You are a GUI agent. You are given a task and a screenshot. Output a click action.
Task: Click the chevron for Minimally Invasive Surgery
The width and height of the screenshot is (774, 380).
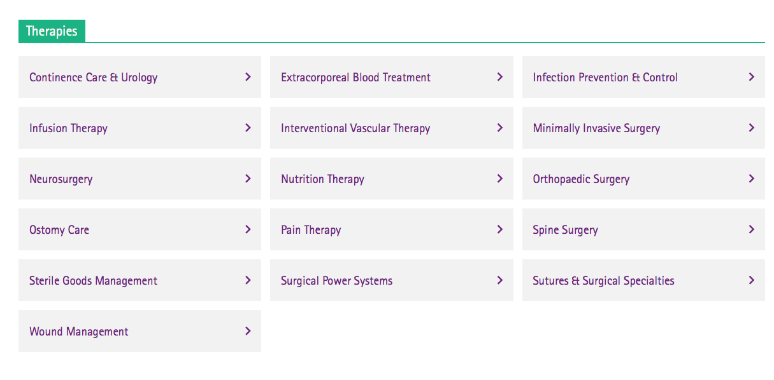752,128
